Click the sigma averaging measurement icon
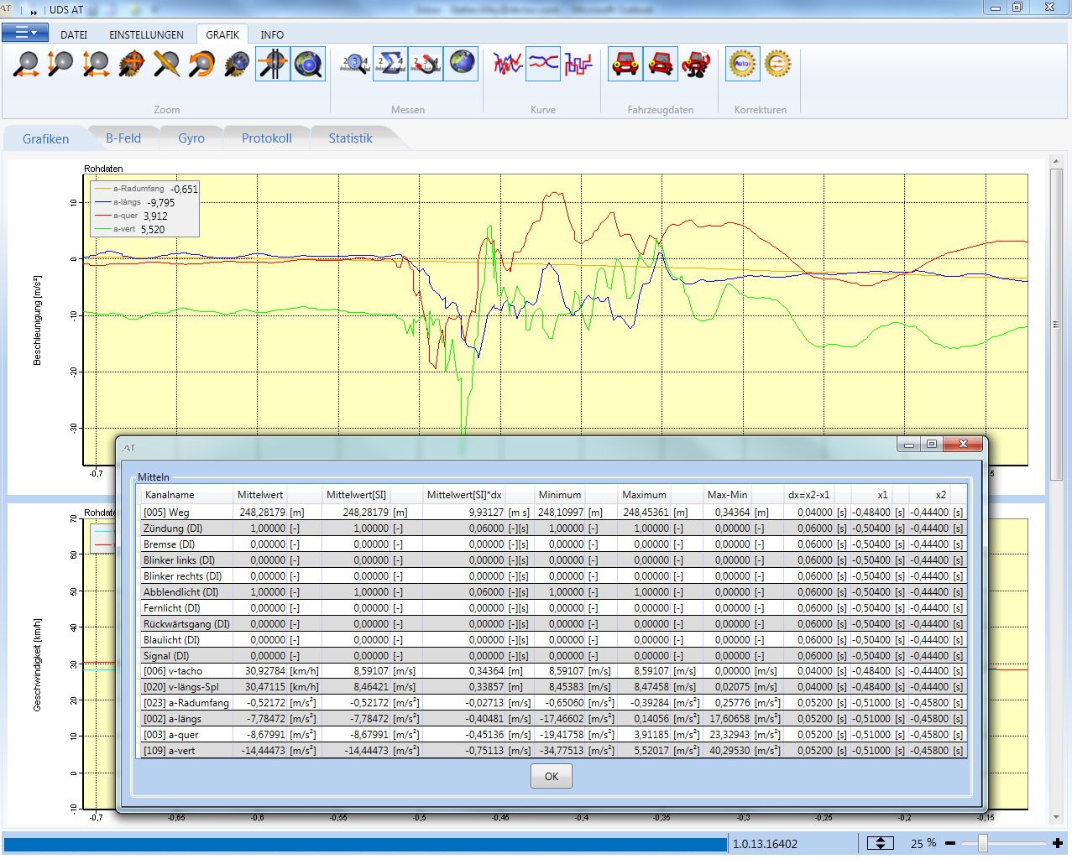 coord(390,64)
